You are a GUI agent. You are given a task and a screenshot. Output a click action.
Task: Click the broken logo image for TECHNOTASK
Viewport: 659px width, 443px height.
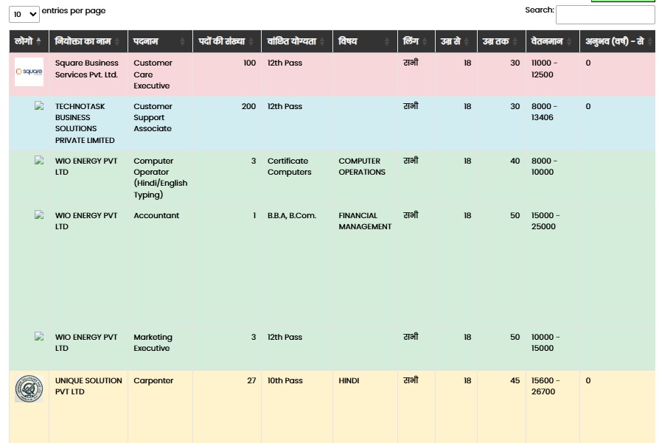(x=39, y=105)
